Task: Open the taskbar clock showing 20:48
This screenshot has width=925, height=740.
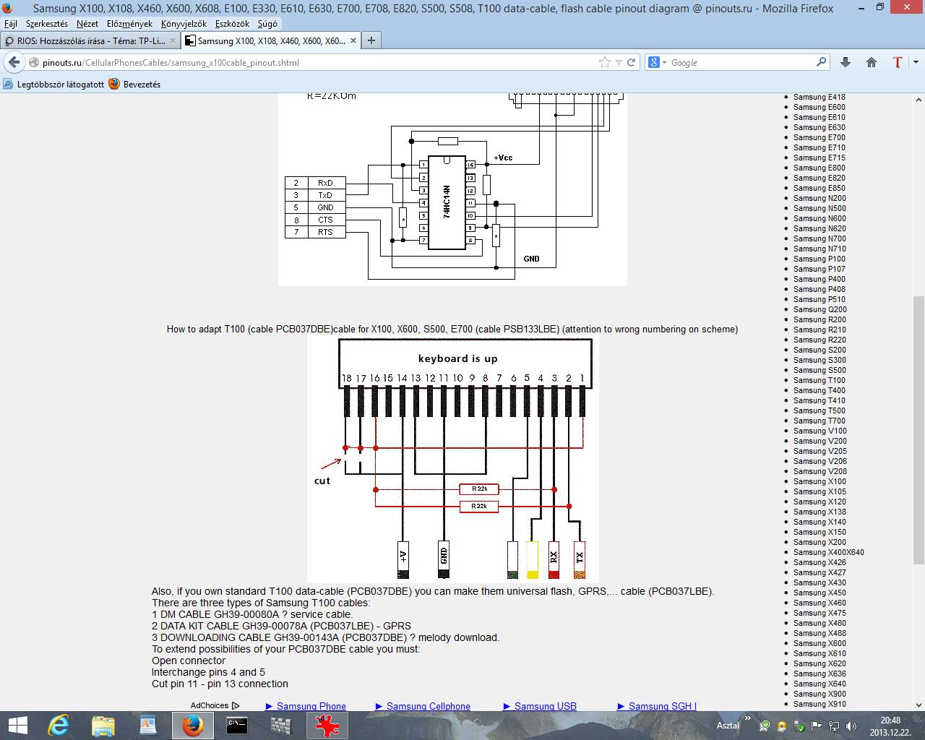Action: (890, 726)
